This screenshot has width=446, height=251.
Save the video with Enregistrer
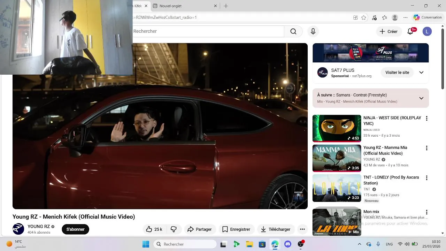click(x=236, y=229)
